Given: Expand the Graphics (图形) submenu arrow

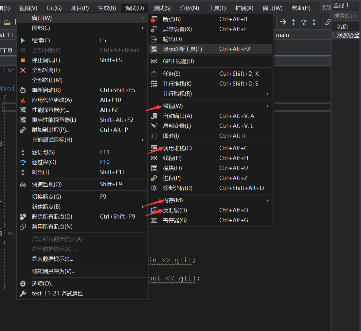Looking at the screenshot, I should (x=143, y=28).
